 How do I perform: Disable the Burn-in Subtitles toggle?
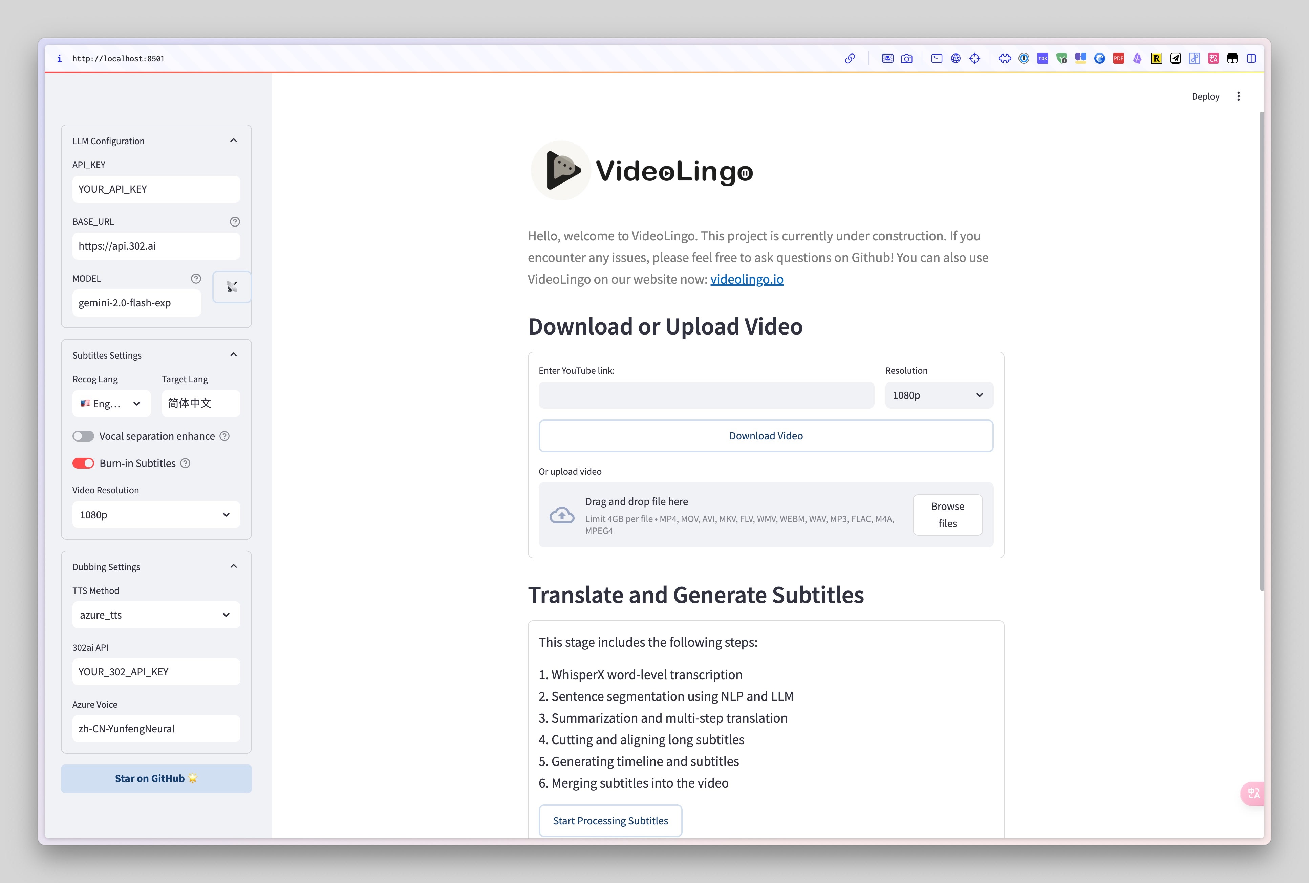pos(83,463)
